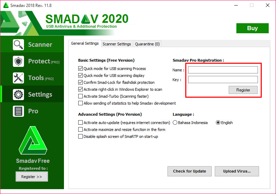Click the Register button under Key field
Viewport: 276px width, 194px height.
(x=243, y=90)
